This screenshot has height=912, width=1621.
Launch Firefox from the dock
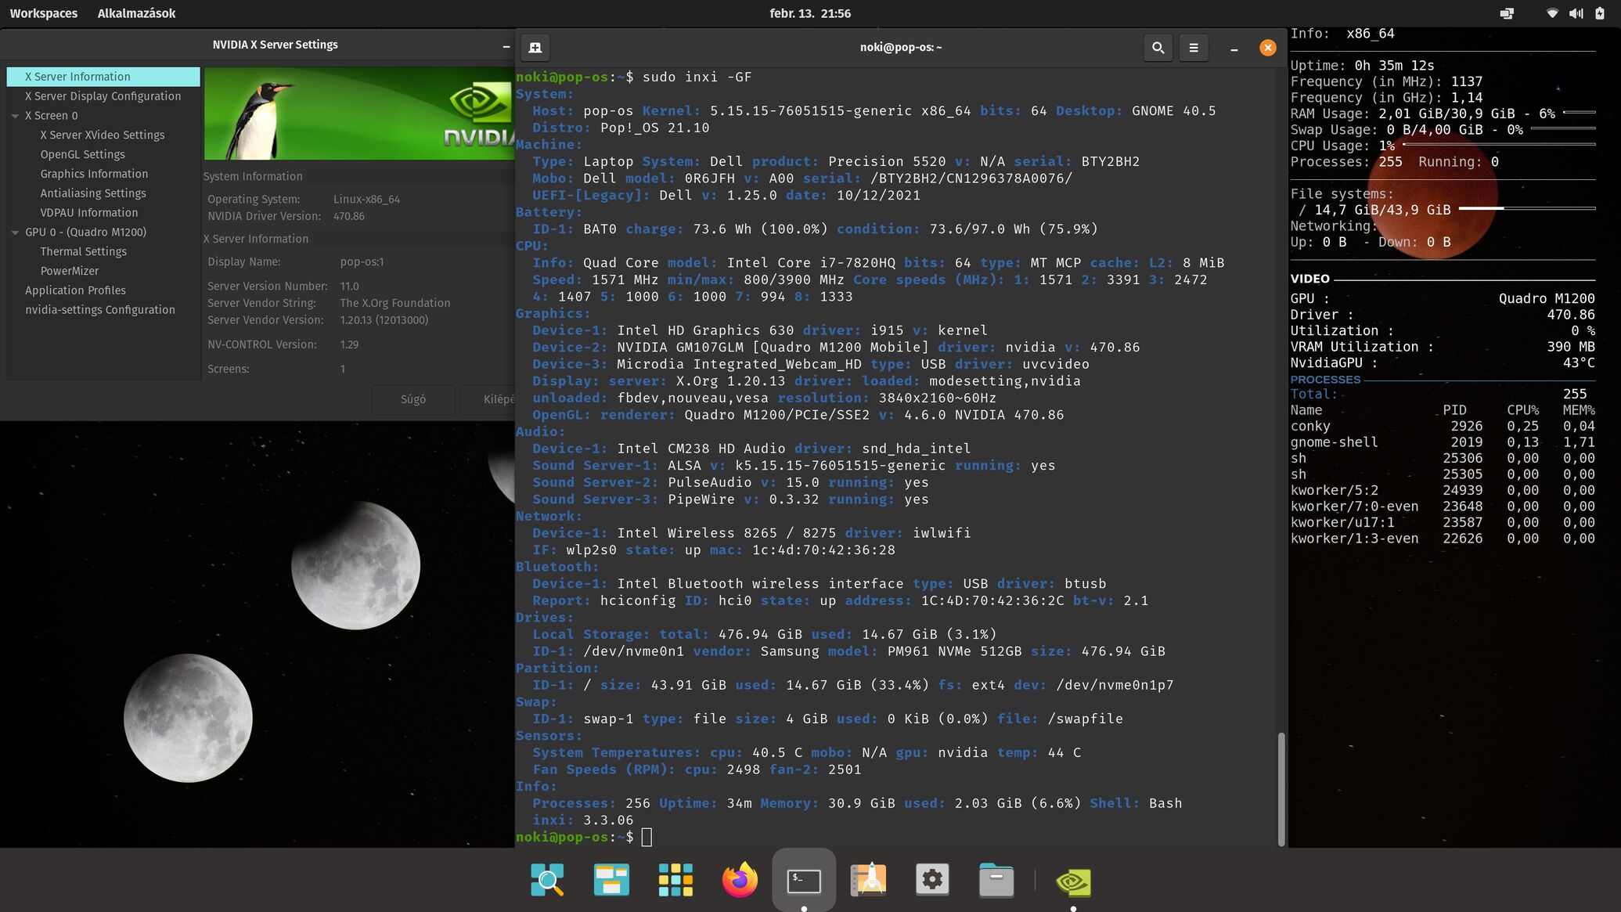740,880
